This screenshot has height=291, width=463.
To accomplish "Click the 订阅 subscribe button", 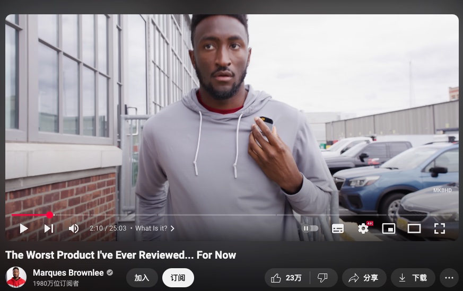I will tap(178, 278).
